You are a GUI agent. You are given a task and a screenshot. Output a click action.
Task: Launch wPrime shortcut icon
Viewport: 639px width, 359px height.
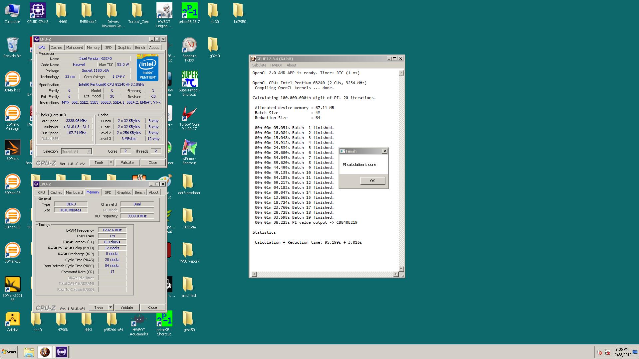[189, 152]
